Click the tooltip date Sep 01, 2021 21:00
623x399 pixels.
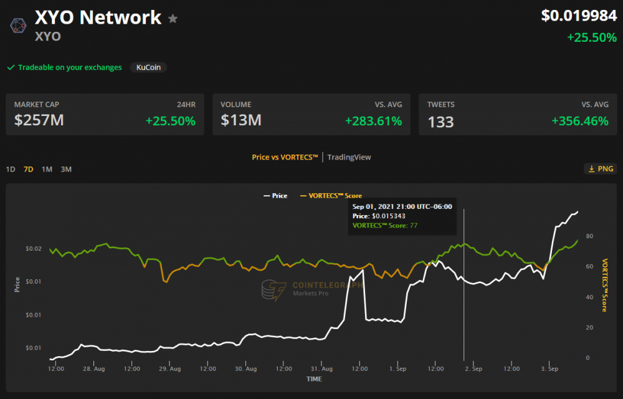coord(402,206)
